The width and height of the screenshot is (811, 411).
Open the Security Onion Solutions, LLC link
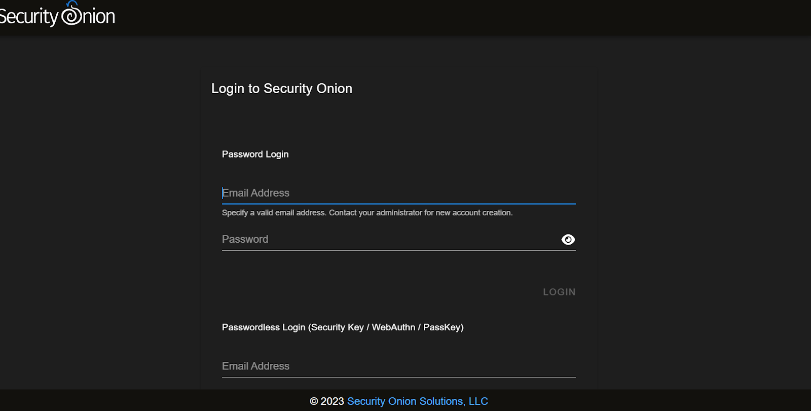coord(418,401)
